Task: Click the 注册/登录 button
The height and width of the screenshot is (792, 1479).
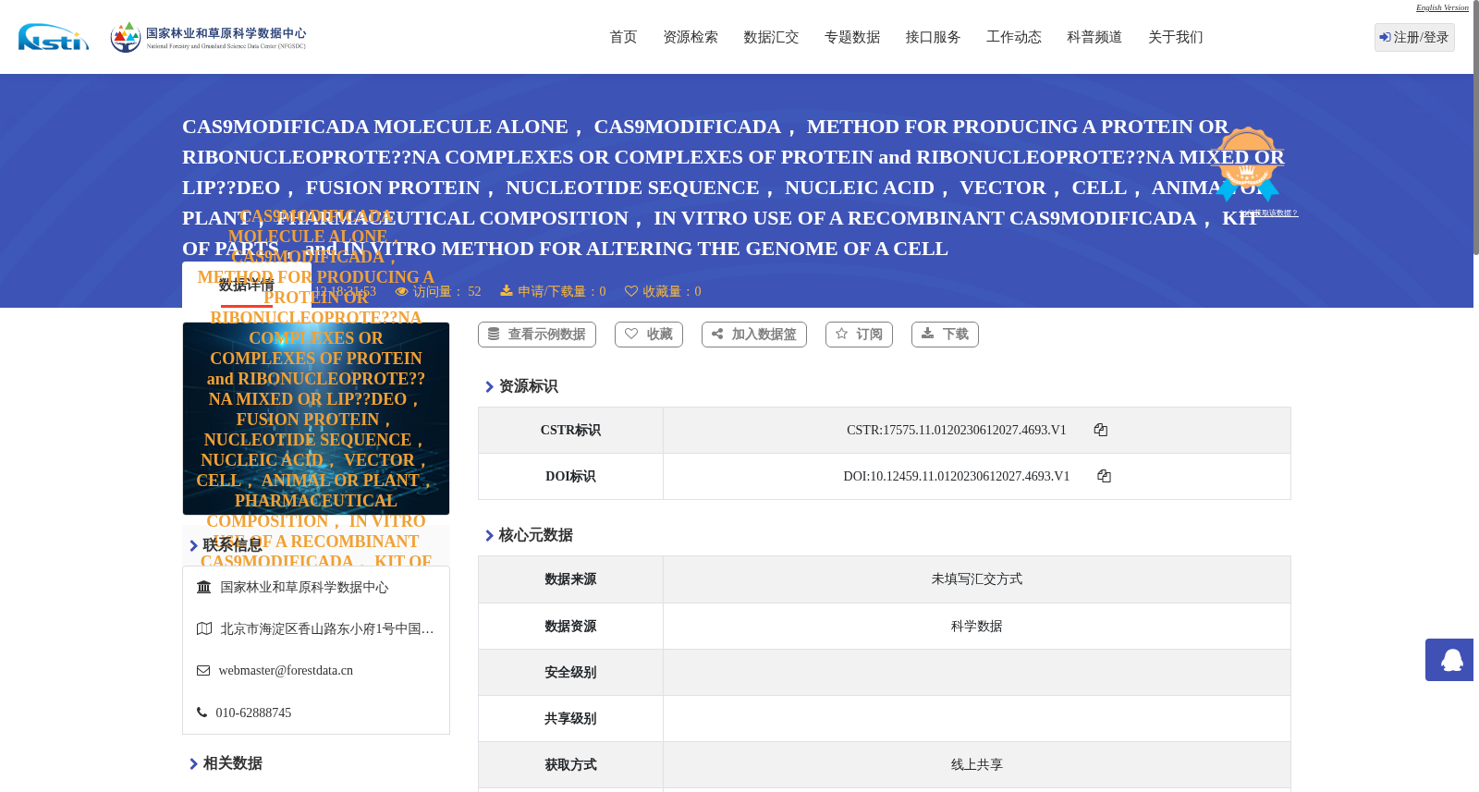Action: 1414,37
